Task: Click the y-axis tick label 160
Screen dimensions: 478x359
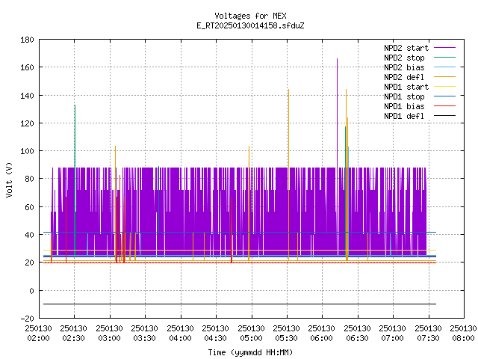Action: pyautogui.click(x=27, y=67)
